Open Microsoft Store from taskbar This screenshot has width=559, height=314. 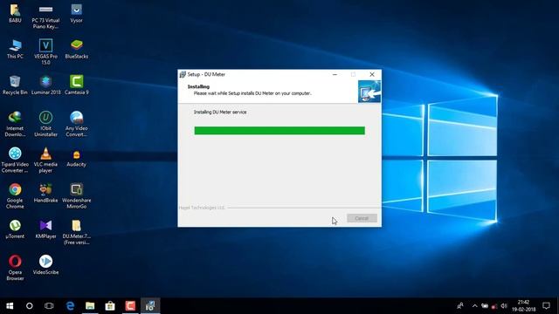coord(110,306)
